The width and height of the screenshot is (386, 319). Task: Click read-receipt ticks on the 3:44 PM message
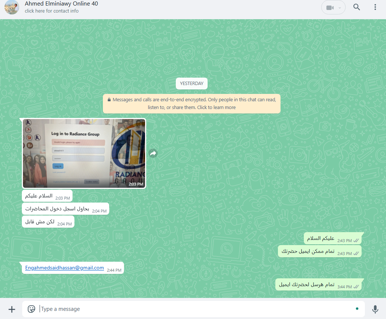[356, 287]
